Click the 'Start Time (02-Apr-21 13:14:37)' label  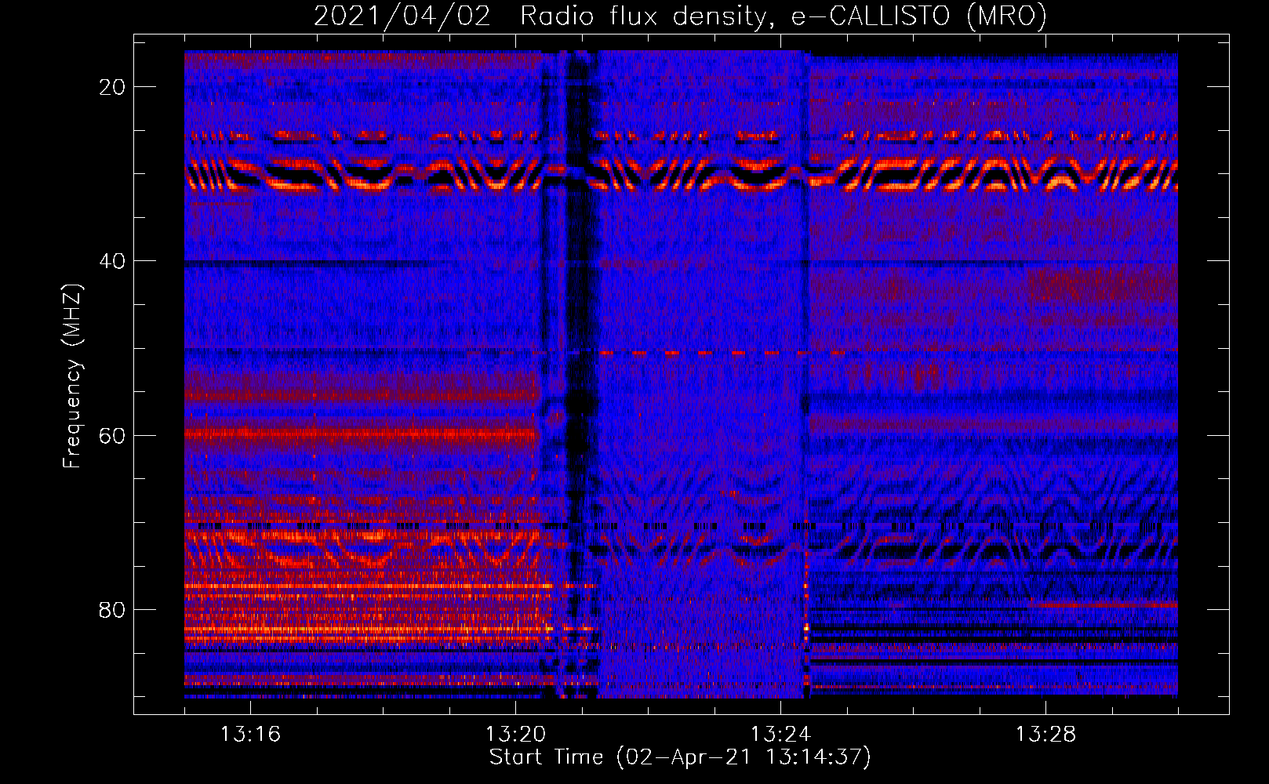point(680,757)
